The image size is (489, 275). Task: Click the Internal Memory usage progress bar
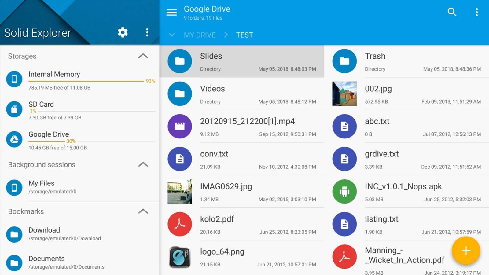86,81
